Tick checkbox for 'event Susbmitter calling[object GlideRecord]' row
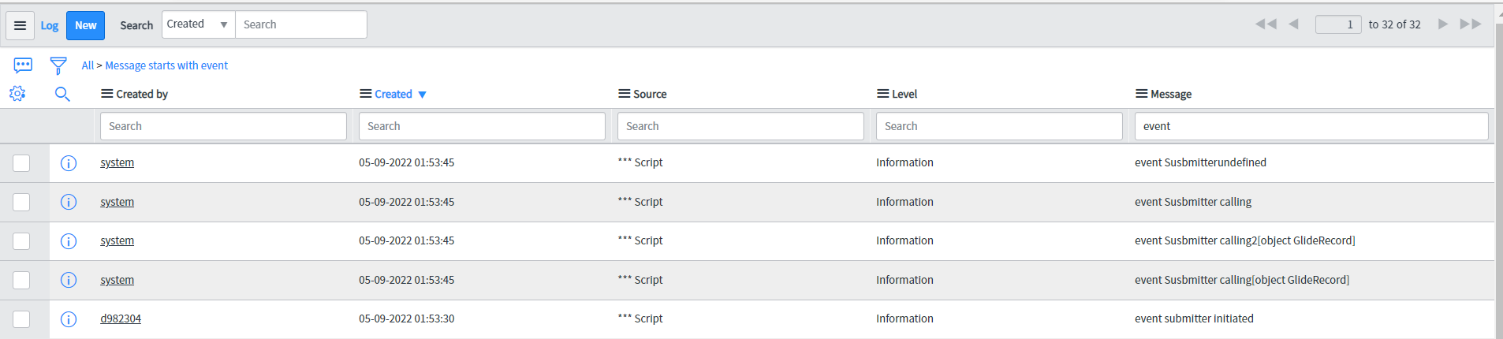This screenshot has height=339, width=1503. tap(21, 280)
